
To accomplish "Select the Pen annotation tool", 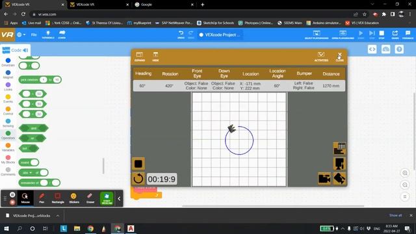I will (x=42, y=198).
